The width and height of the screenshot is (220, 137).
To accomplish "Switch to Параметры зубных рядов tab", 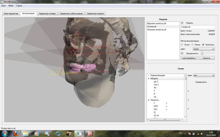I will pyautogui.click(x=71, y=14).
